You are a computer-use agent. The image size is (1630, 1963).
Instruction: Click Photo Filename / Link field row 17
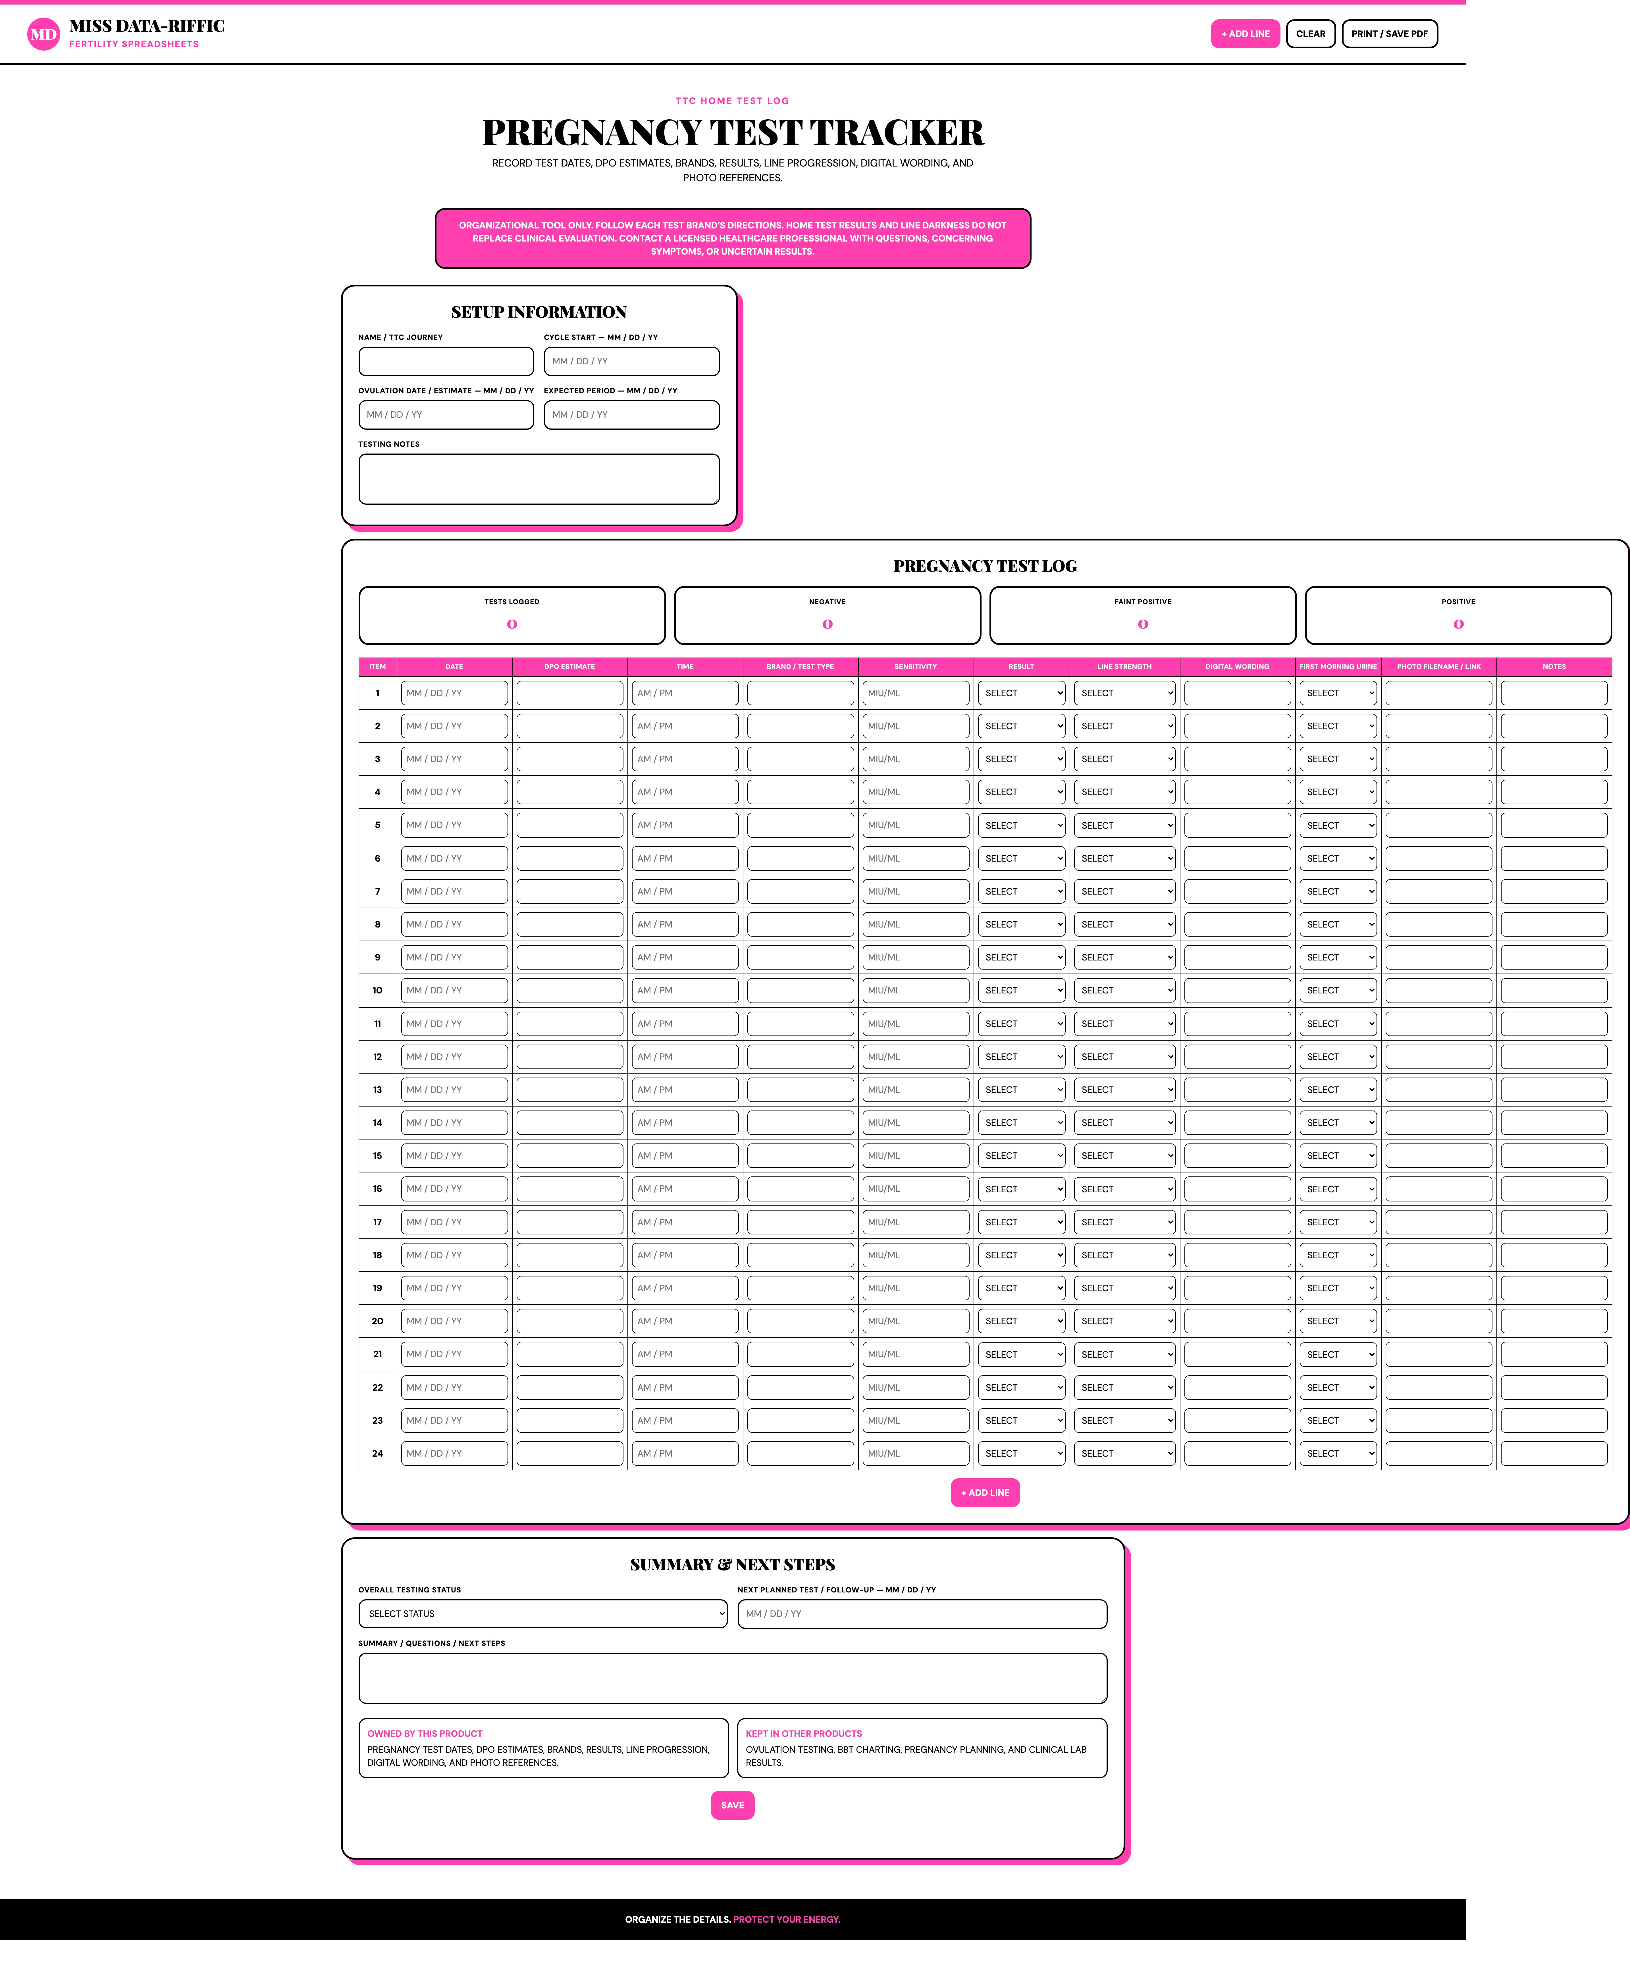pos(1438,1222)
